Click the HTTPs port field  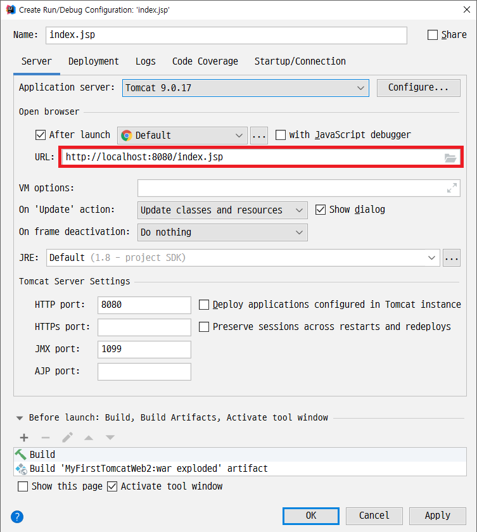point(144,327)
